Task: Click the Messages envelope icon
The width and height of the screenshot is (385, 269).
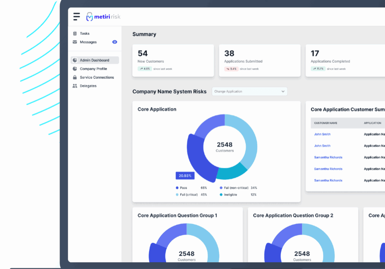Action: [75, 42]
